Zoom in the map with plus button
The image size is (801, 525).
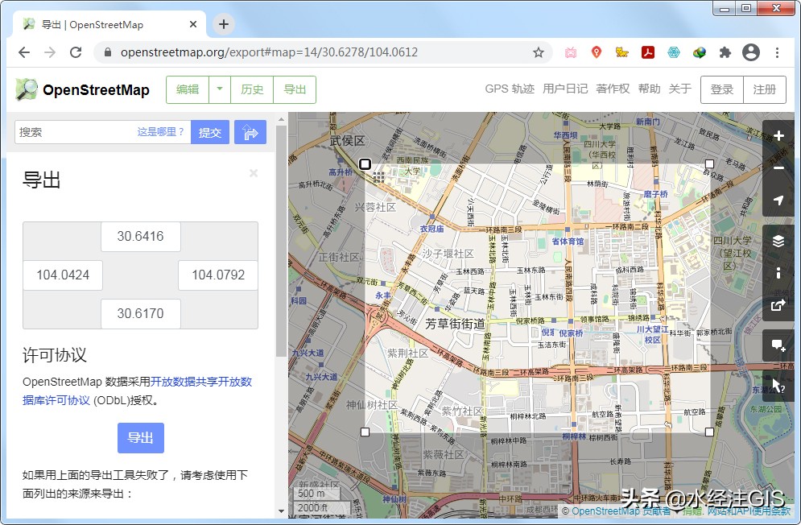778,136
